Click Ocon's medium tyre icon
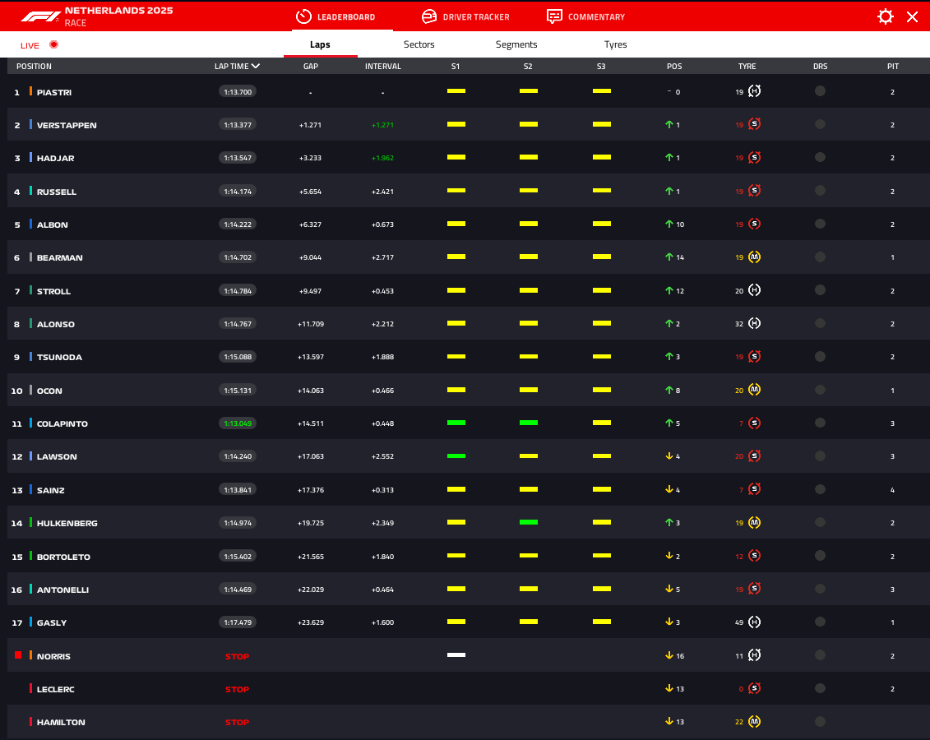This screenshot has width=930, height=740. coord(754,391)
